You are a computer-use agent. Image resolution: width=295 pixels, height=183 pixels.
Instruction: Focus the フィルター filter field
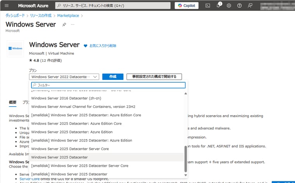[108, 85]
